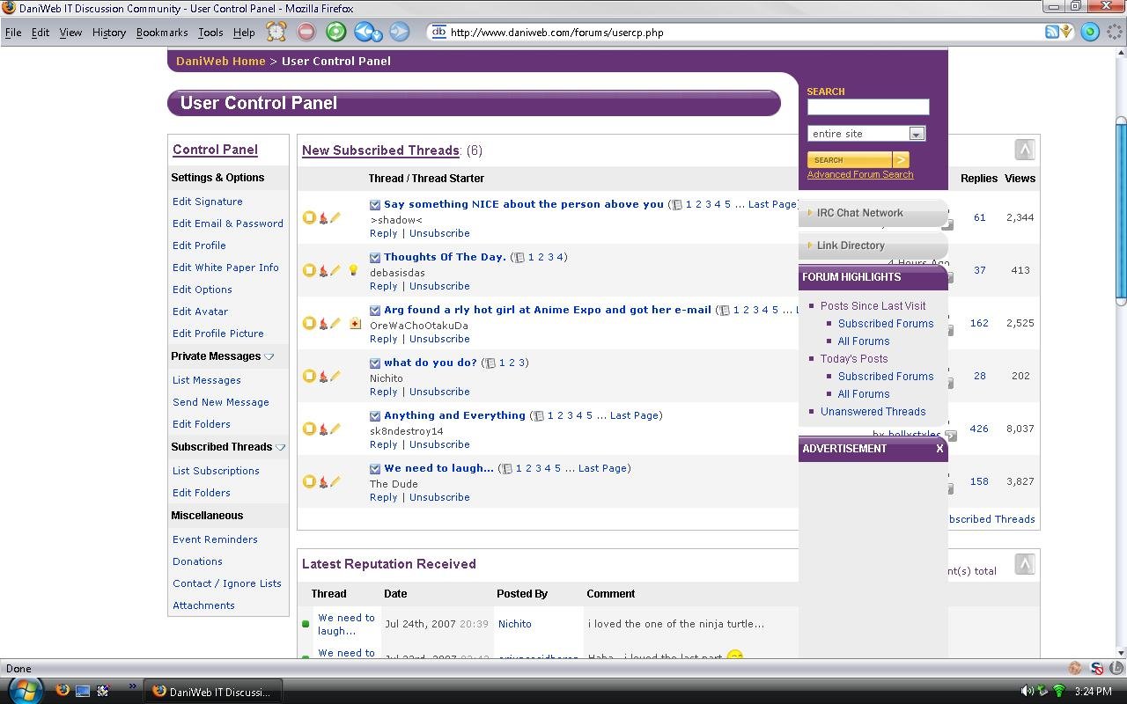Click the volume speaker icon in system tray
1127x704 pixels.
[x=1027, y=692]
